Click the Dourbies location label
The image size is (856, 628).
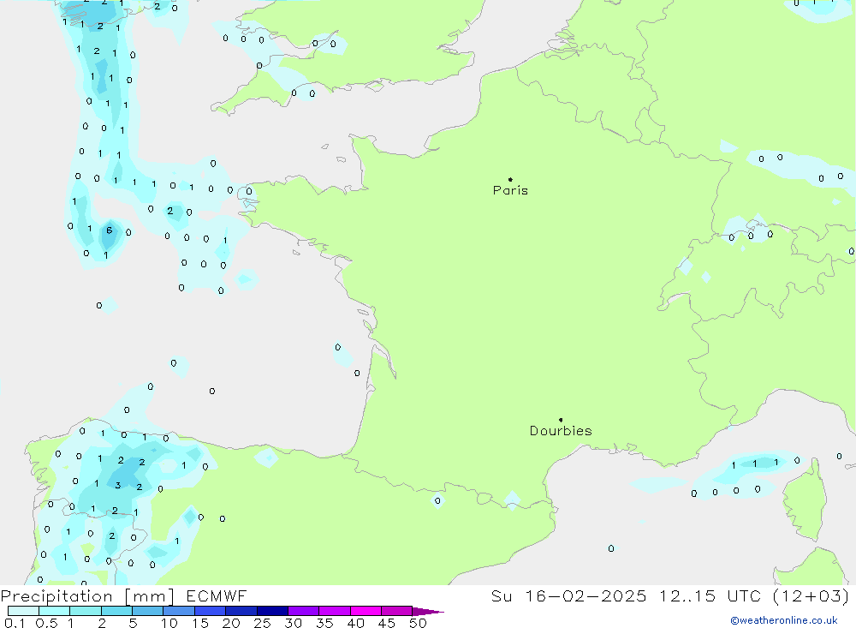click(561, 431)
